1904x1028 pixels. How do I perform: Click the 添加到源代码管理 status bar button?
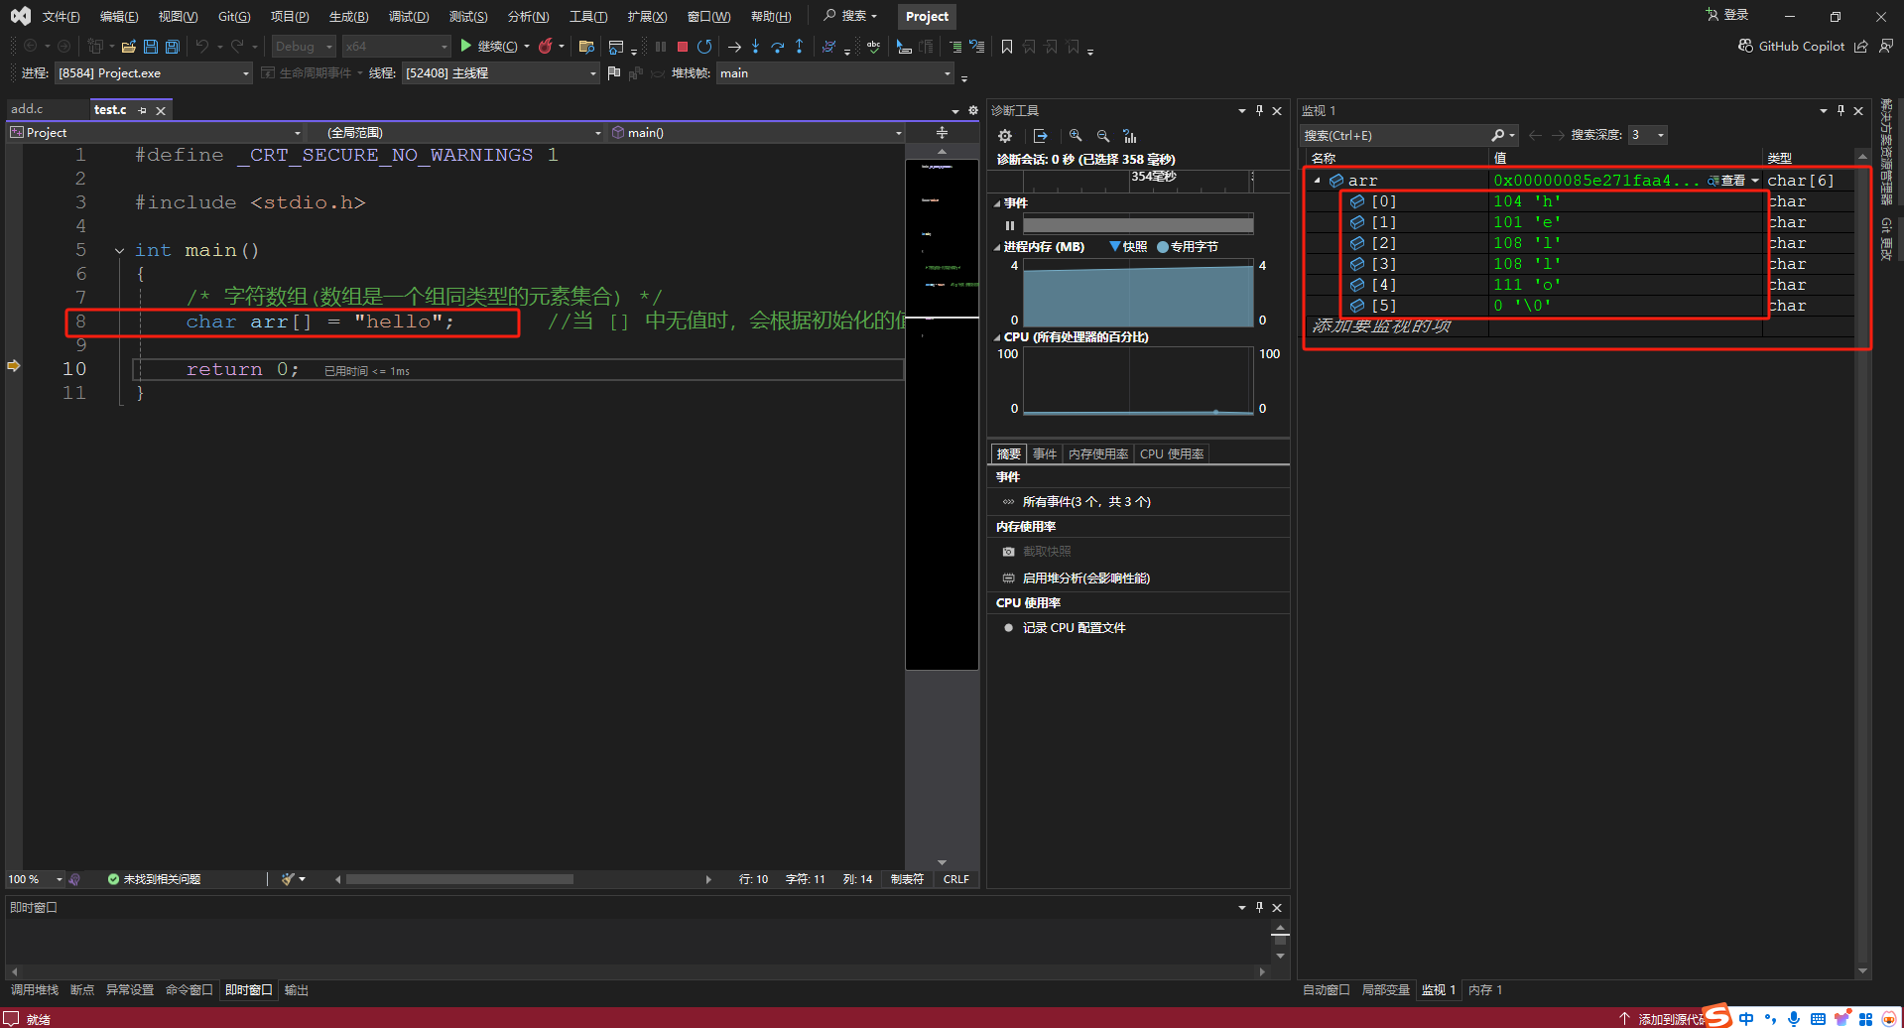pyautogui.click(x=1661, y=1019)
